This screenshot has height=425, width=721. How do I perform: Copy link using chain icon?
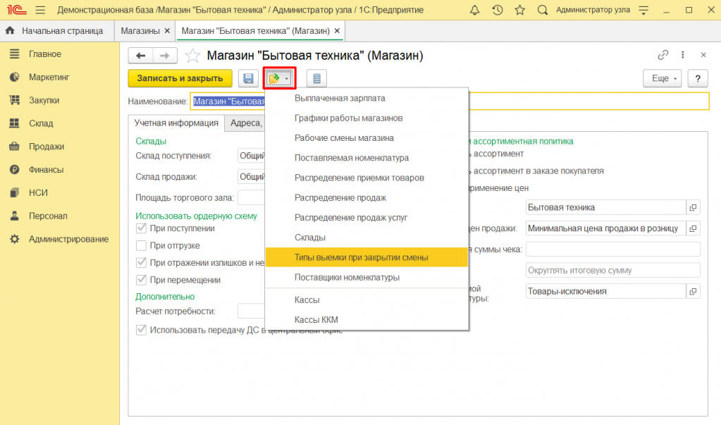[663, 55]
